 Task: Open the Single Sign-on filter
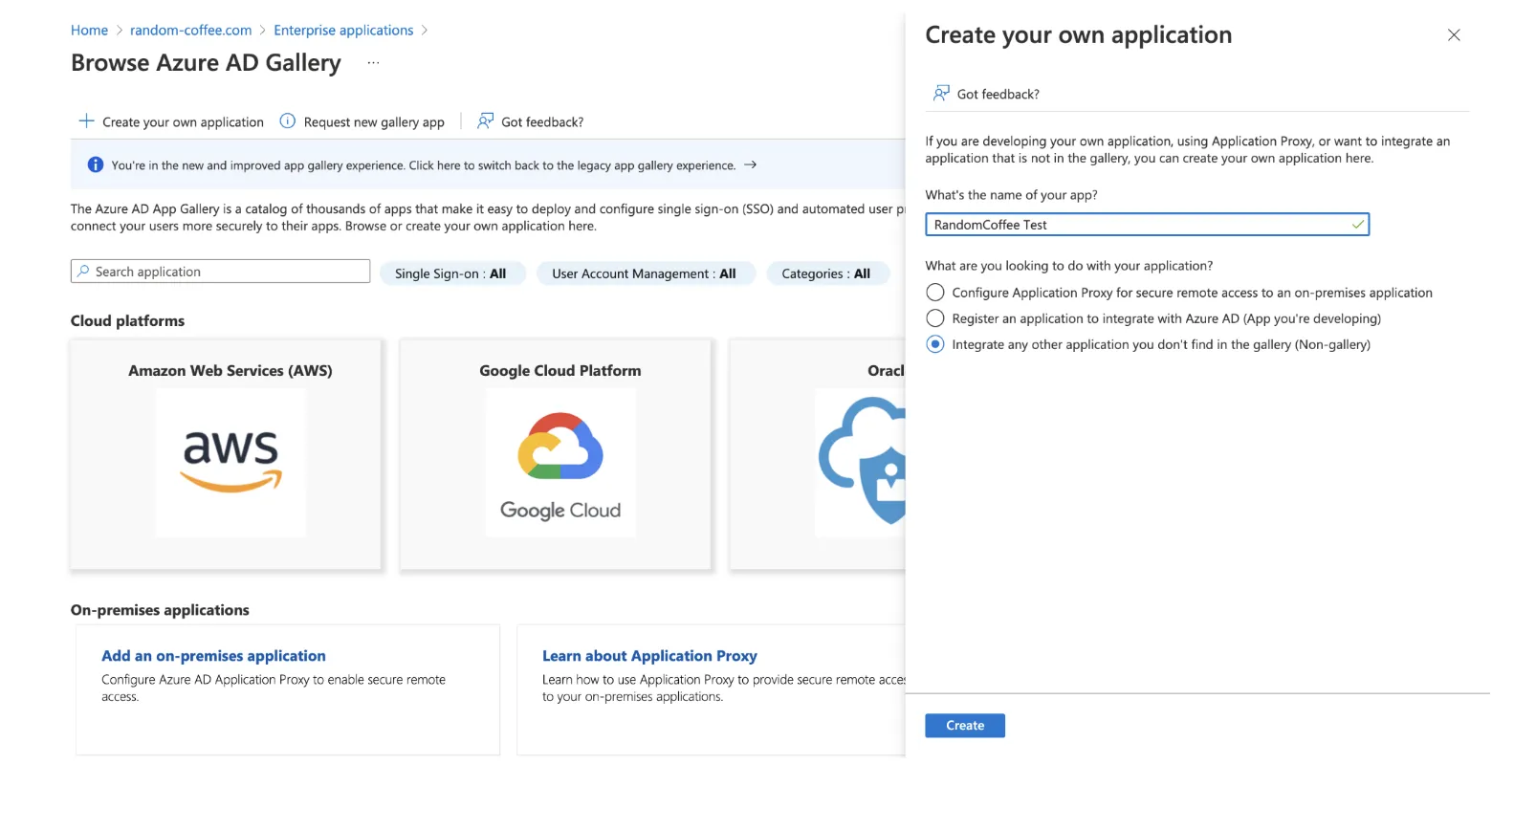[x=452, y=273]
